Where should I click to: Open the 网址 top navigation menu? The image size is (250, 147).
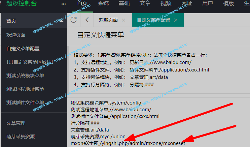coord(187,3)
